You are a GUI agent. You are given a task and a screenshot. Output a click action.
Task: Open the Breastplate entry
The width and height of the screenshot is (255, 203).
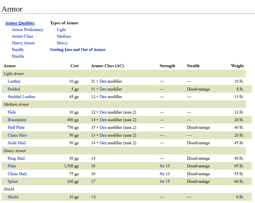(17, 120)
